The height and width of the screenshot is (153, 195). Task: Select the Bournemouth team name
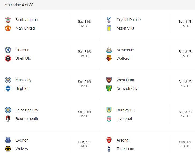tap(27, 119)
